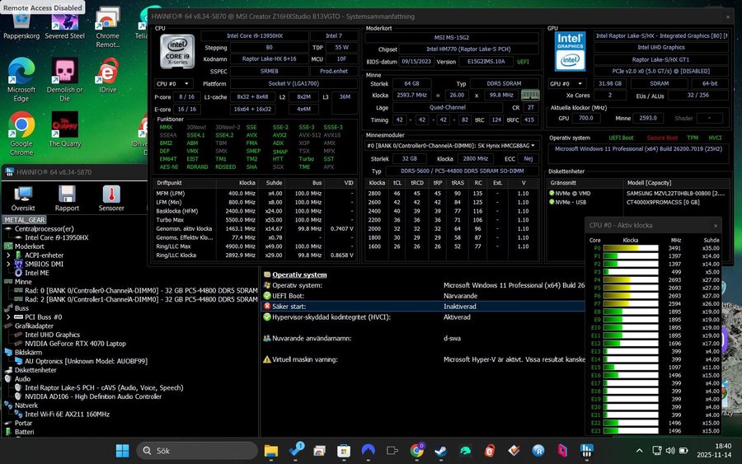Open the memory module selection dropdown
The width and height of the screenshot is (742, 464).
pos(454,146)
